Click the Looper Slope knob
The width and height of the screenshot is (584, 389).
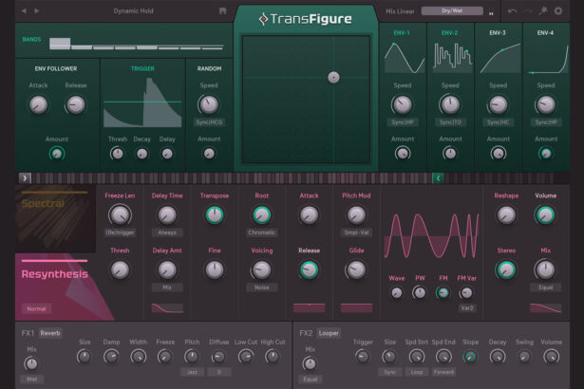(x=470, y=357)
